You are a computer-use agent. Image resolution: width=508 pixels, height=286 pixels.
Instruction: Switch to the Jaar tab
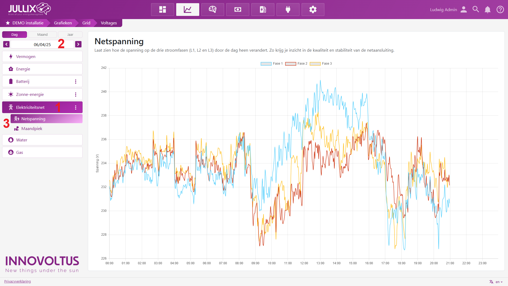point(70,35)
